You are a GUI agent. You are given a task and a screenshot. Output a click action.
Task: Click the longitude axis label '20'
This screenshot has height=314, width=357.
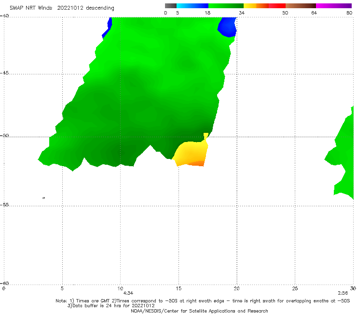pos(237,288)
